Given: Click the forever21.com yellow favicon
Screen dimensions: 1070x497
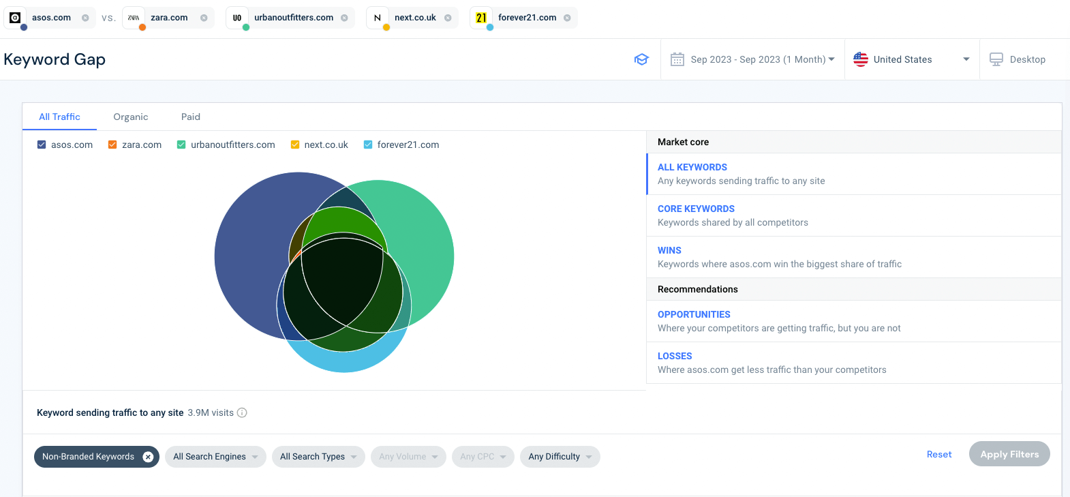Looking at the screenshot, I should click(x=481, y=18).
